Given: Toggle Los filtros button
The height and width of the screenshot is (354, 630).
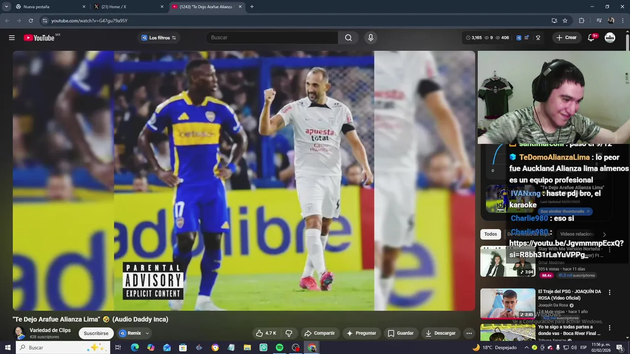Looking at the screenshot, I should click(158, 38).
